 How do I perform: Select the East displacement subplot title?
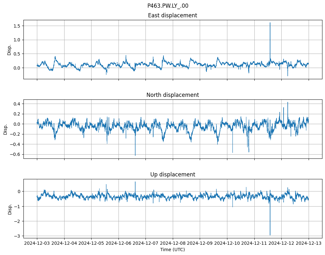tap(172, 15)
